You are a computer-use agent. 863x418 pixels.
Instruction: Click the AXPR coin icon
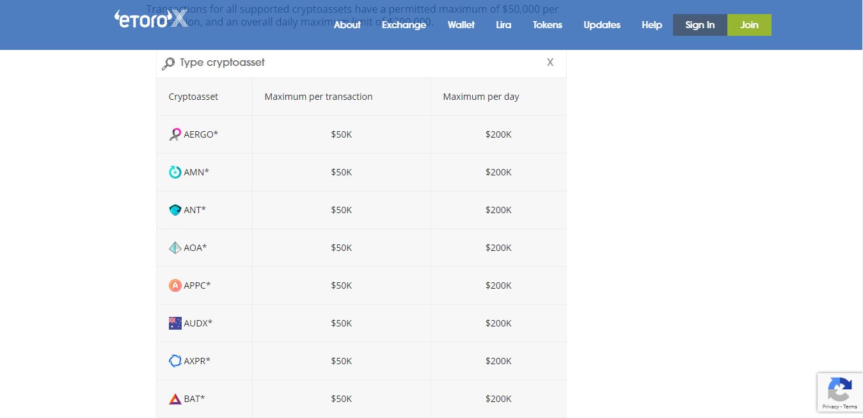[175, 361]
